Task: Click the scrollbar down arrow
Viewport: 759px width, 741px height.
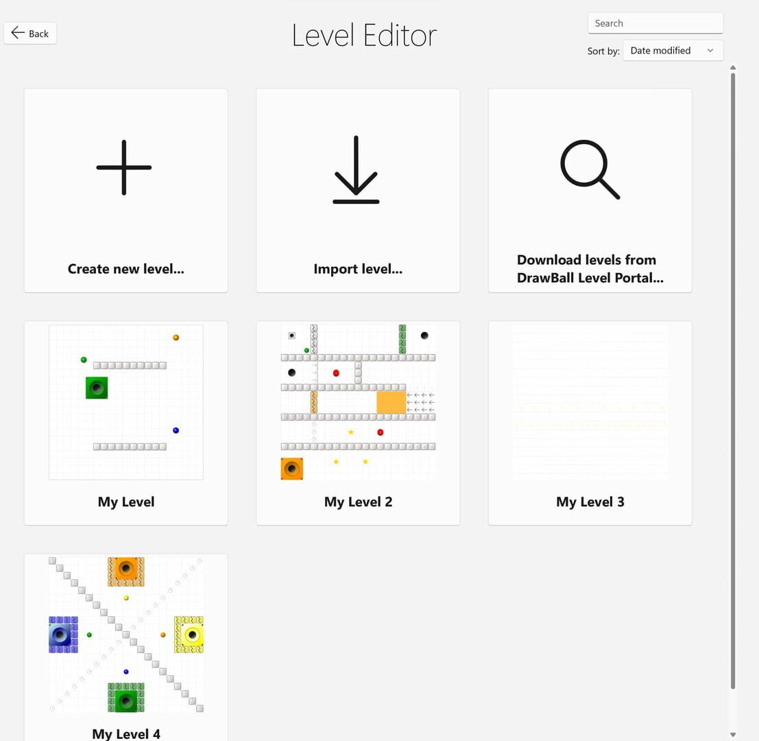Action: [x=733, y=735]
